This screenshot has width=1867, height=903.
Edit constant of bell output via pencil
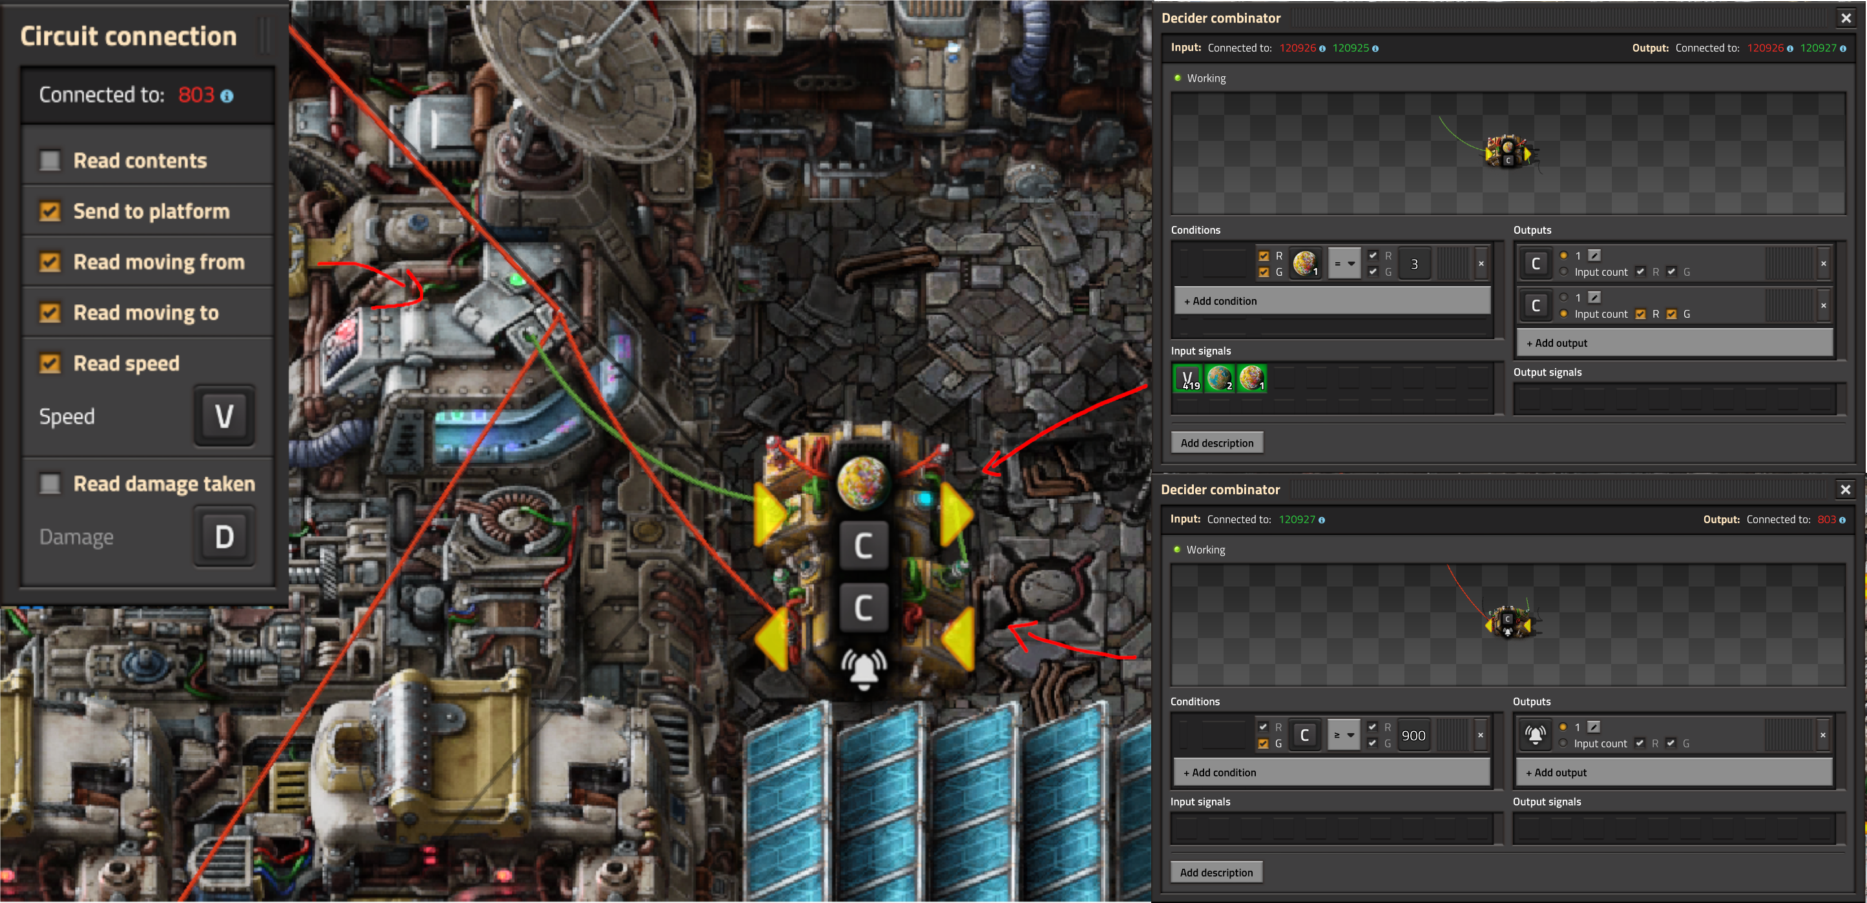(x=1593, y=727)
